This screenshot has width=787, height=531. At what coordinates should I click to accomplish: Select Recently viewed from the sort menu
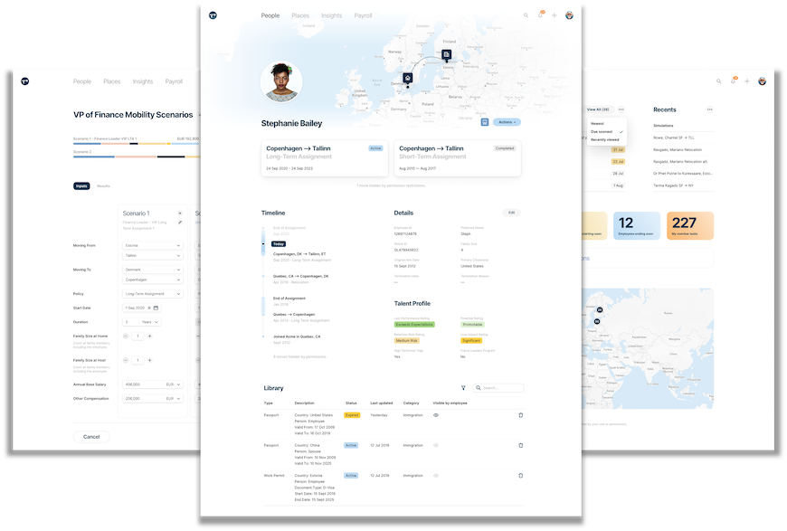(x=604, y=140)
